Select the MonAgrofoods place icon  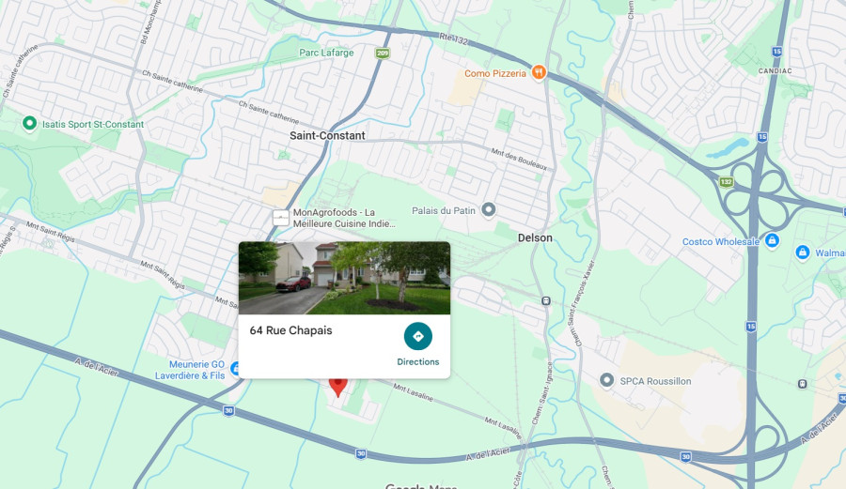click(280, 218)
